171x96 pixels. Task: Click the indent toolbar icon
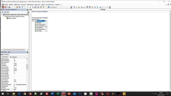87,7
